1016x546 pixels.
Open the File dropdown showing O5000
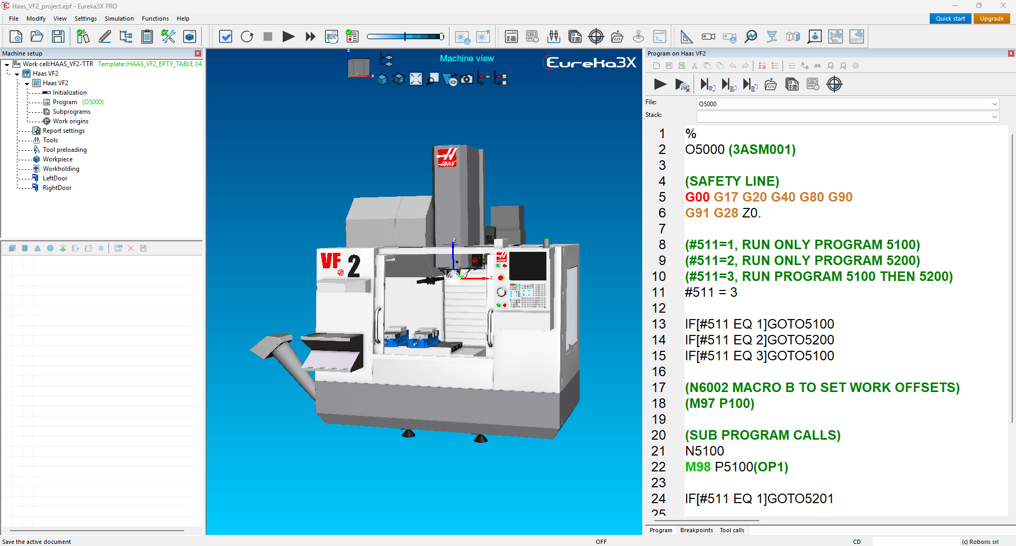pyautogui.click(x=848, y=104)
